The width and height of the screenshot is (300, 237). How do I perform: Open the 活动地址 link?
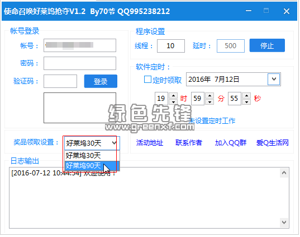[x=150, y=143]
